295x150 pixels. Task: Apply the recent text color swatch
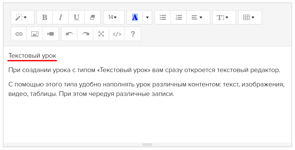135,17
